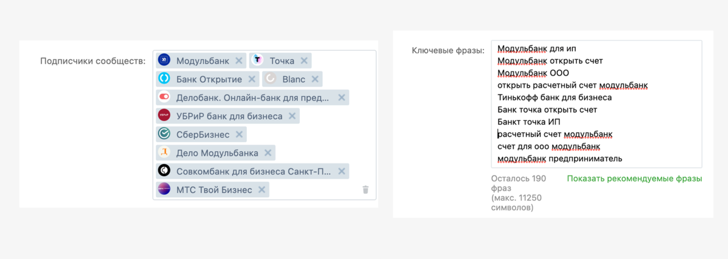Remove the Делобанк community tag
This screenshot has height=259, width=728.
point(342,97)
